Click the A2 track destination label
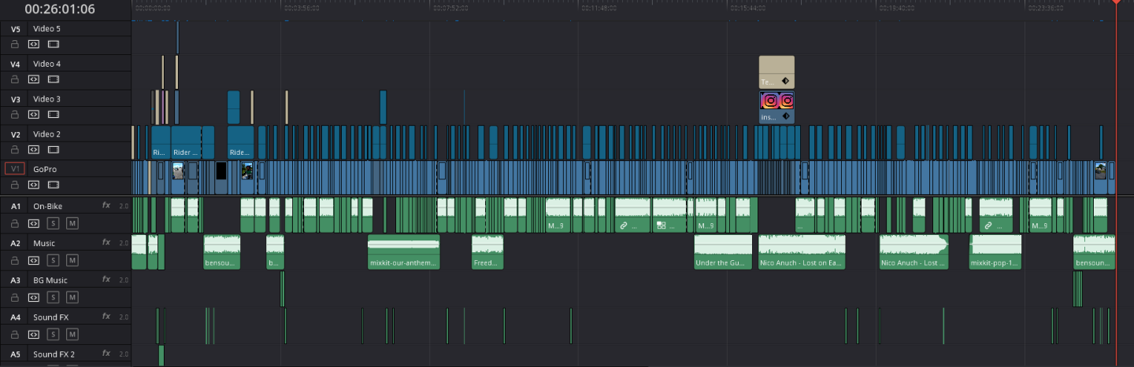 [15, 243]
